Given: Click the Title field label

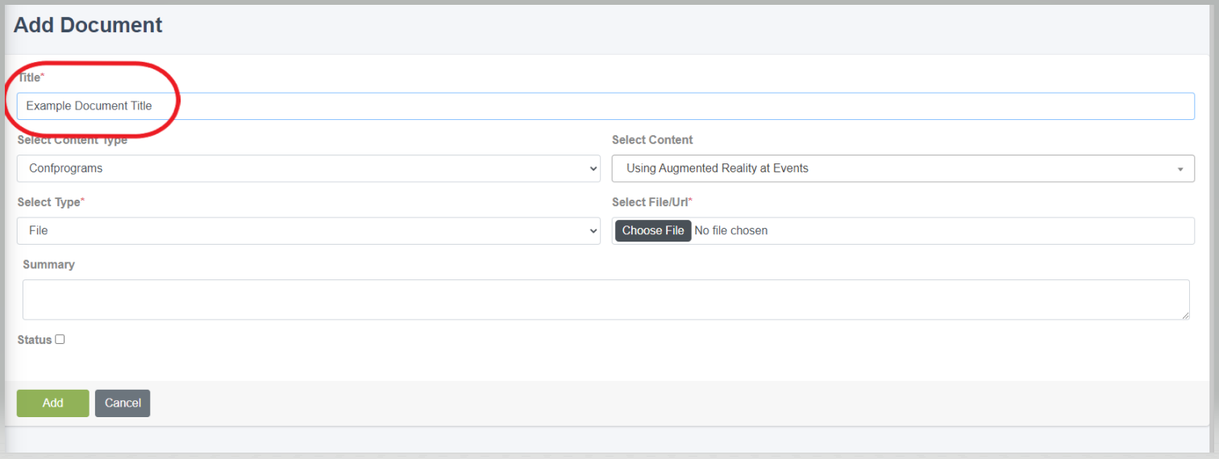Looking at the screenshot, I should [31, 76].
